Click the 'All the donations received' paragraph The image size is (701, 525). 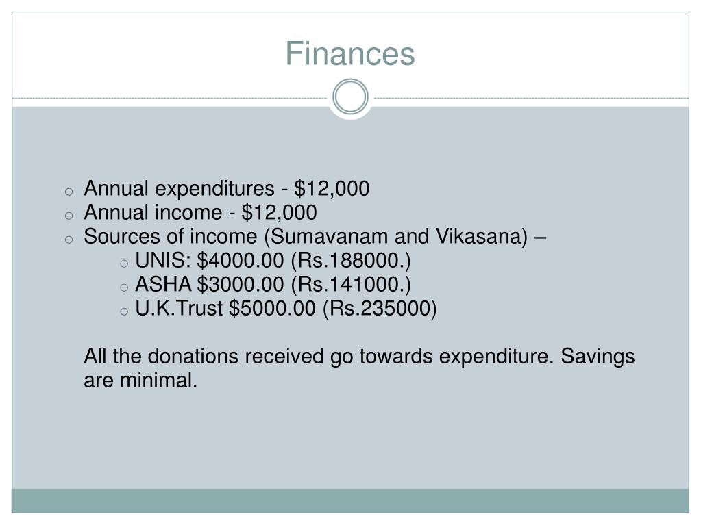coord(360,368)
